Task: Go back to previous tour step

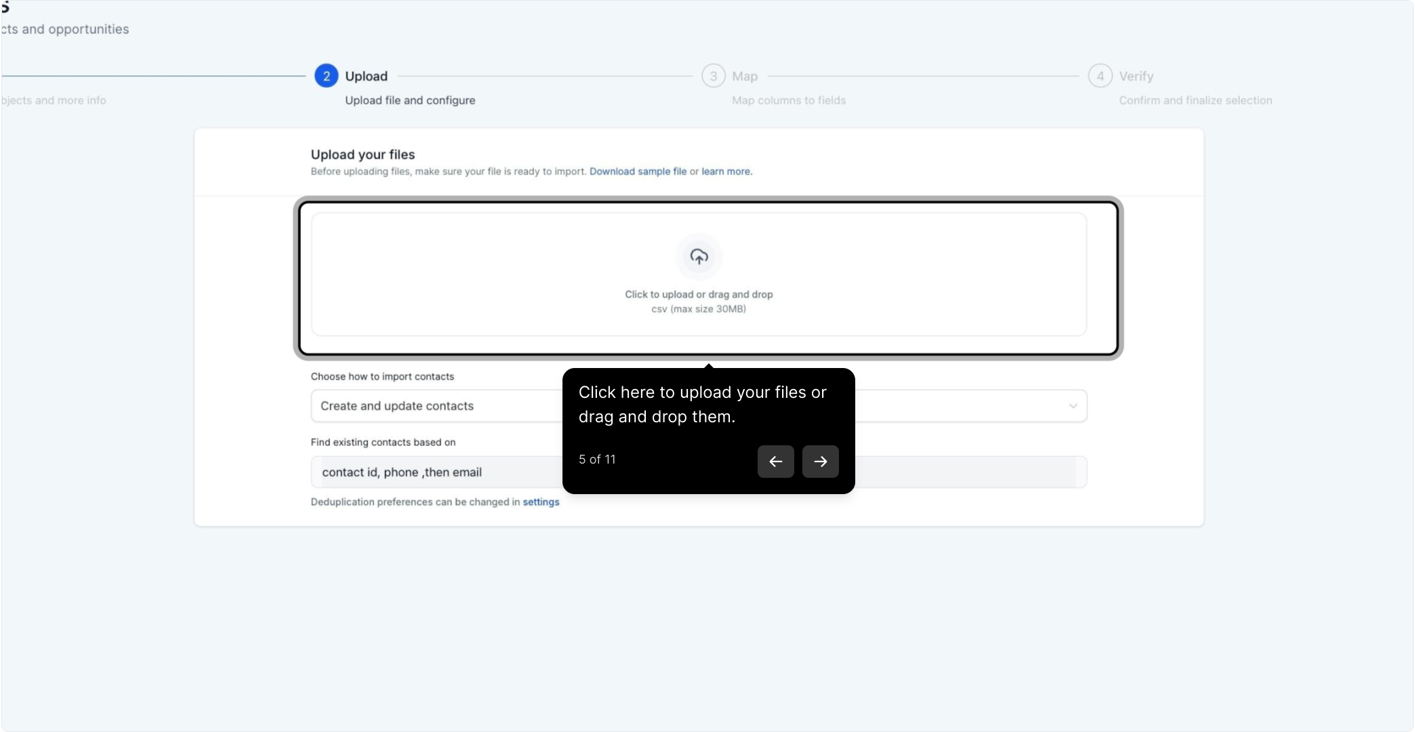Action: (775, 462)
